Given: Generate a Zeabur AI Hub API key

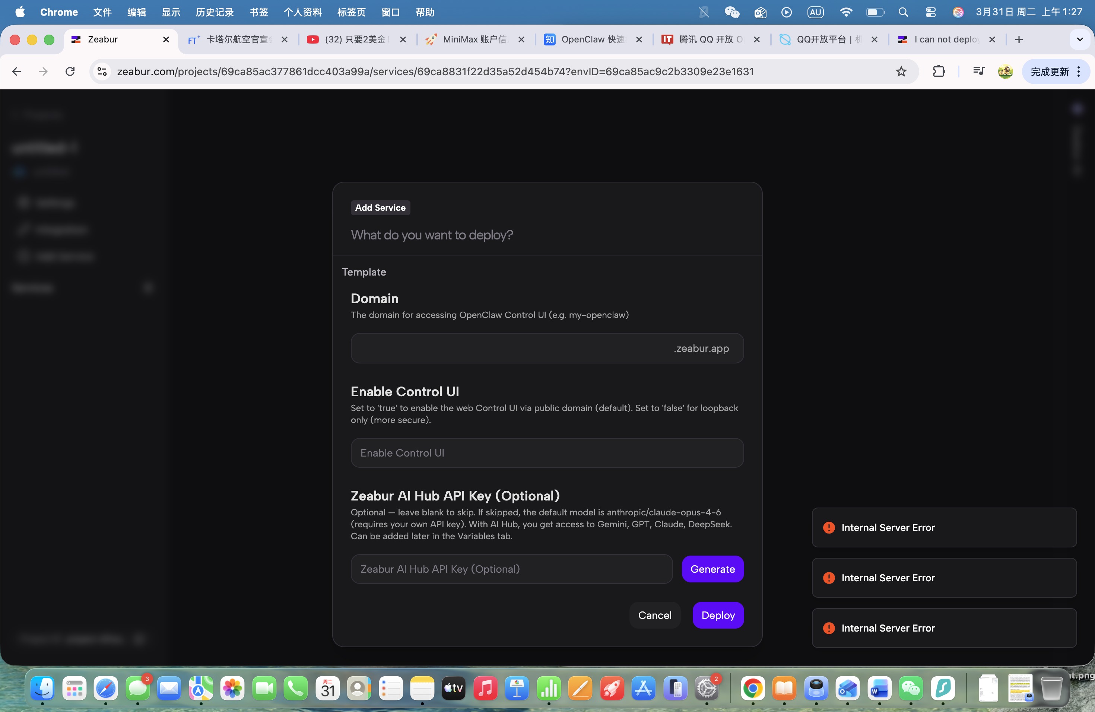Looking at the screenshot, I should click(x=712, y=569).
